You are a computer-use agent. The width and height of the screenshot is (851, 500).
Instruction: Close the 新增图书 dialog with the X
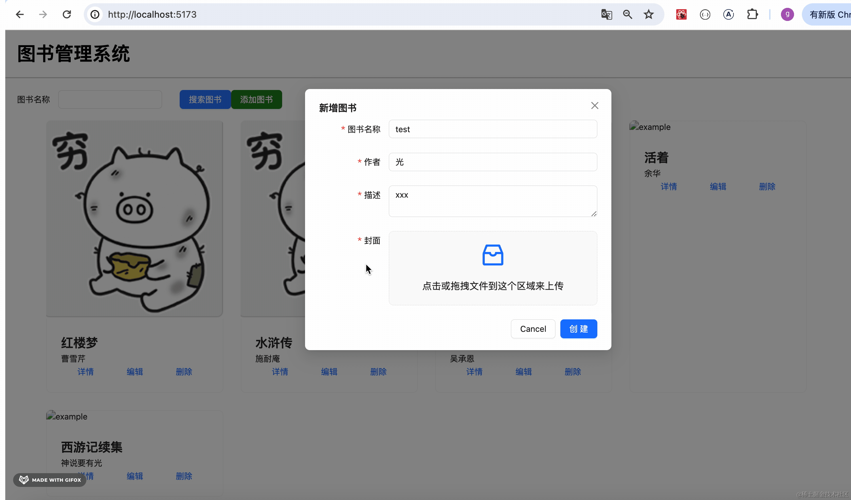pyautogui.click(x=594, y=106)
